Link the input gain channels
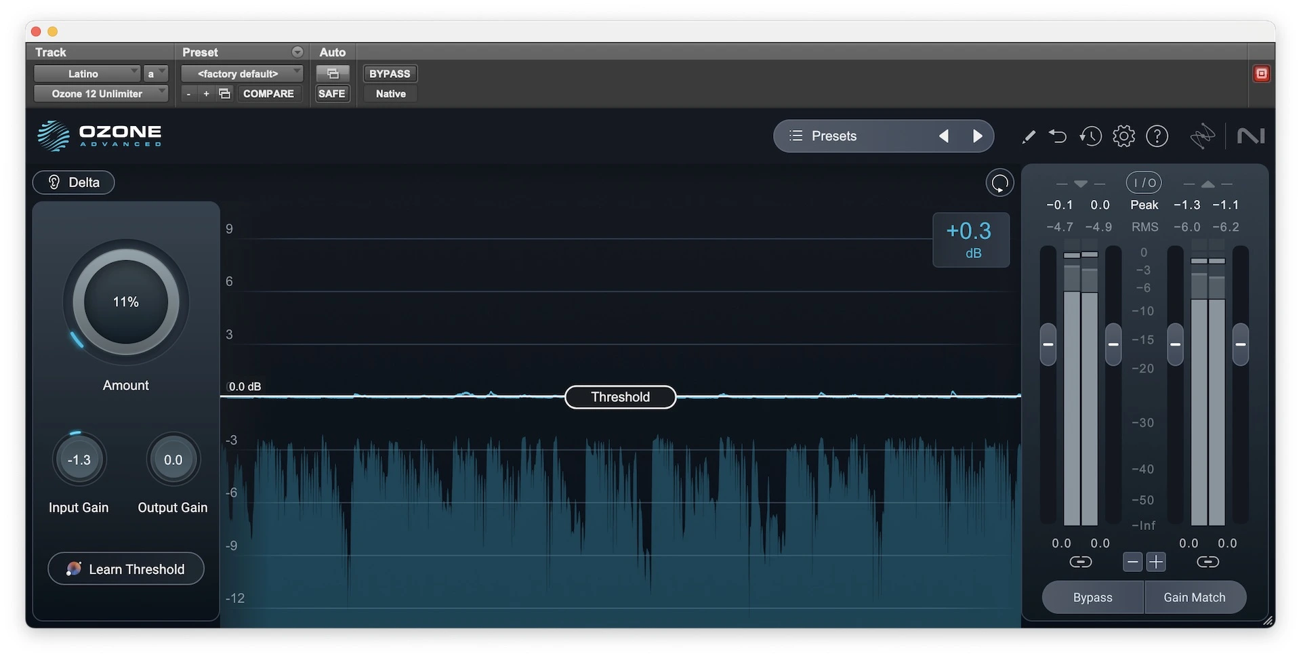Screen dimensions: 1301x658 [x=1080, y=562]
